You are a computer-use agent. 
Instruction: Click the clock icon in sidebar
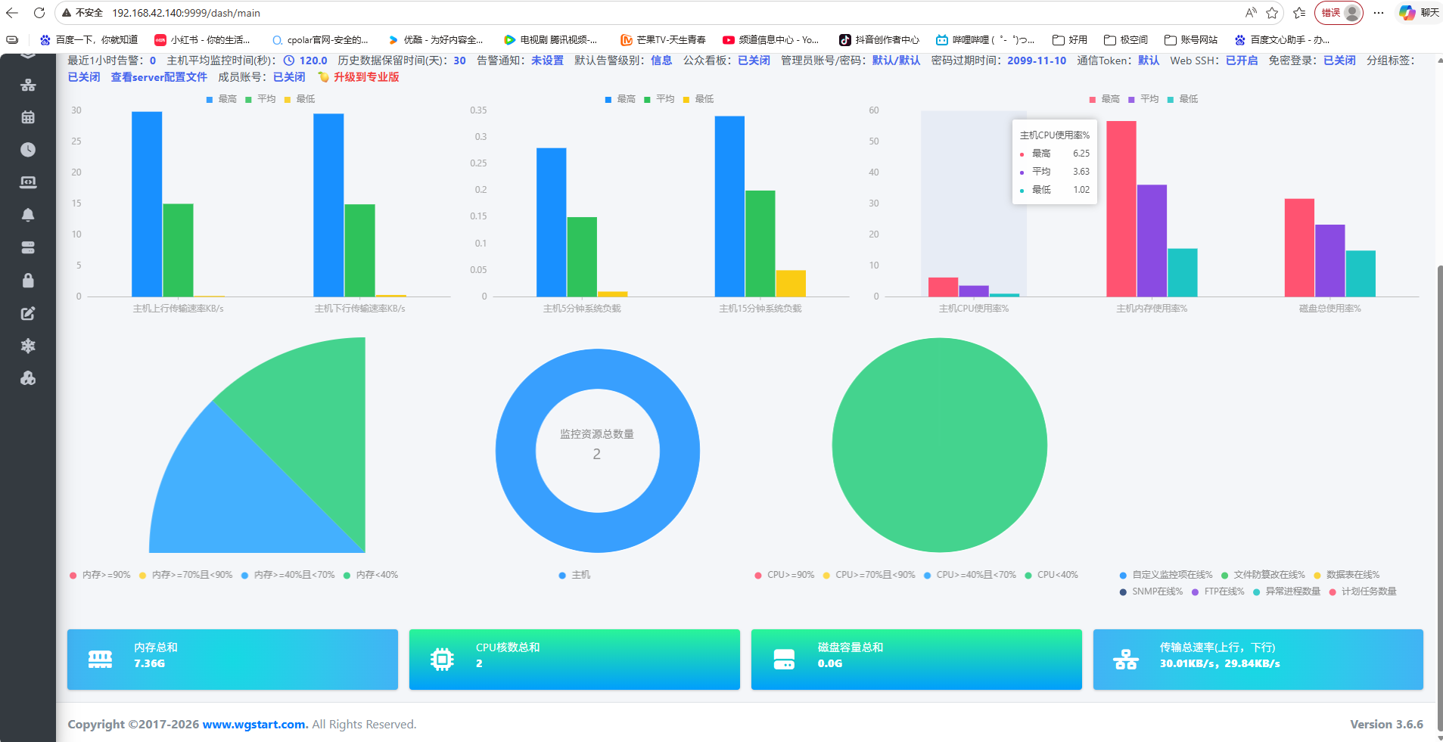28,150
